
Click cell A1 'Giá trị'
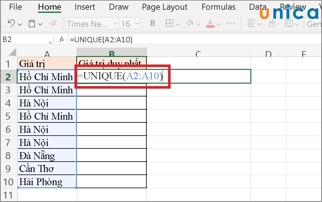point(47,64)
